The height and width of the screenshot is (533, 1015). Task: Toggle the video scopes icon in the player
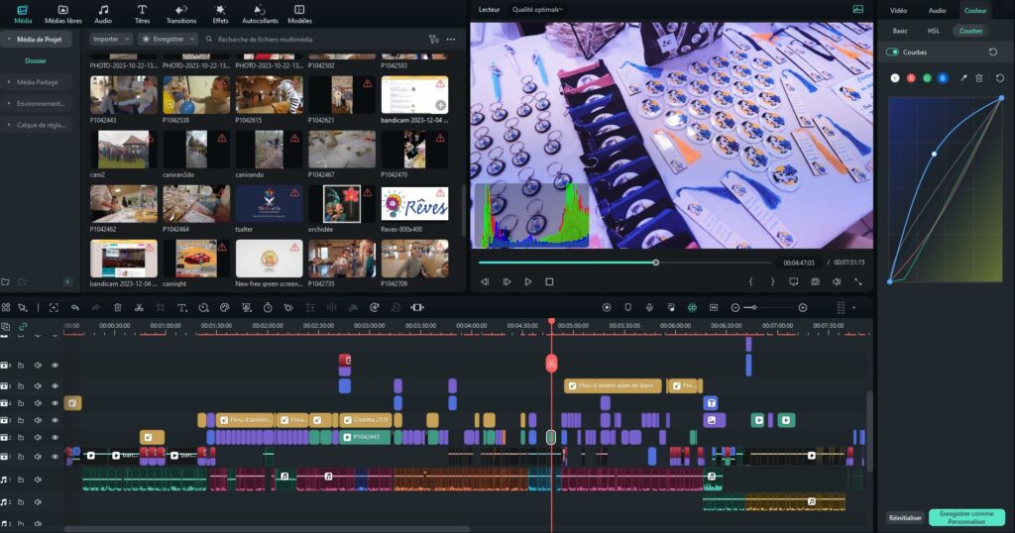point(857,9)
